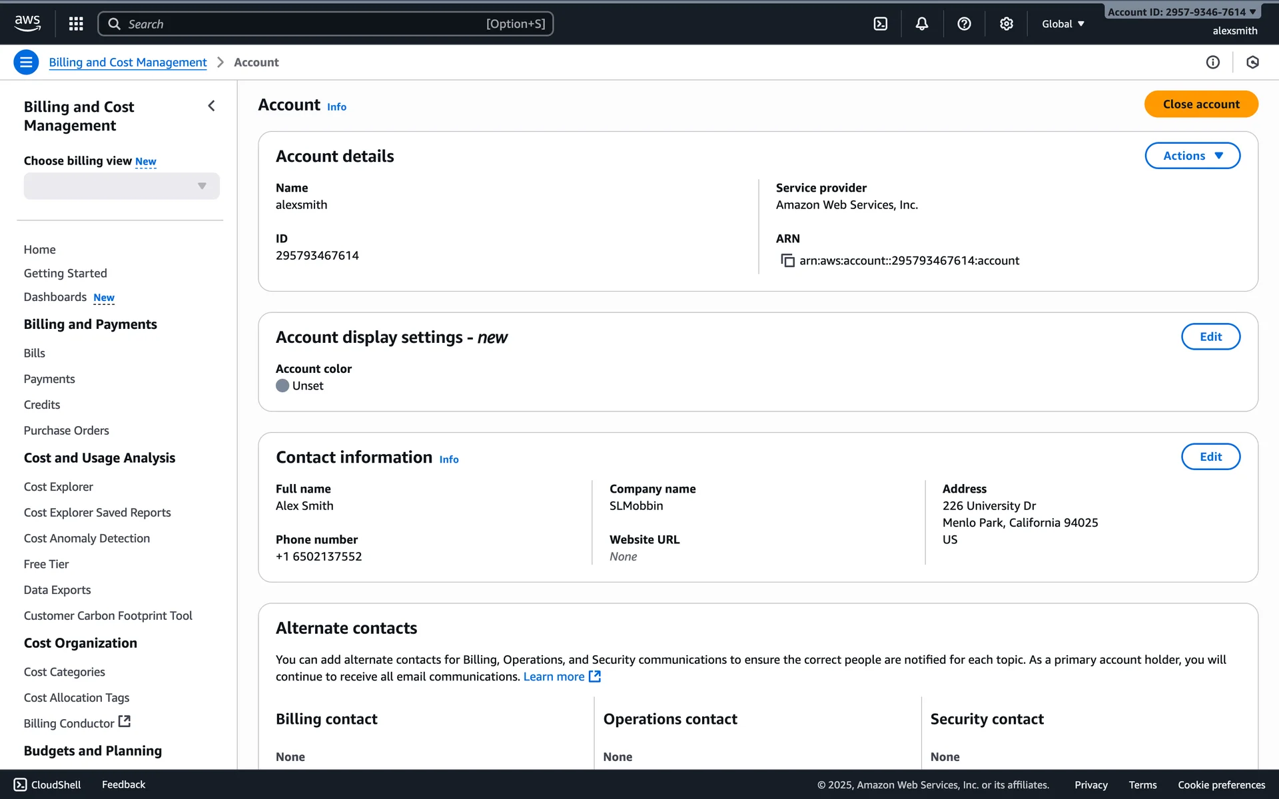The image size is (1279, 799).
Task: Expand the Global region selector
Action: tap(1063, 24)
